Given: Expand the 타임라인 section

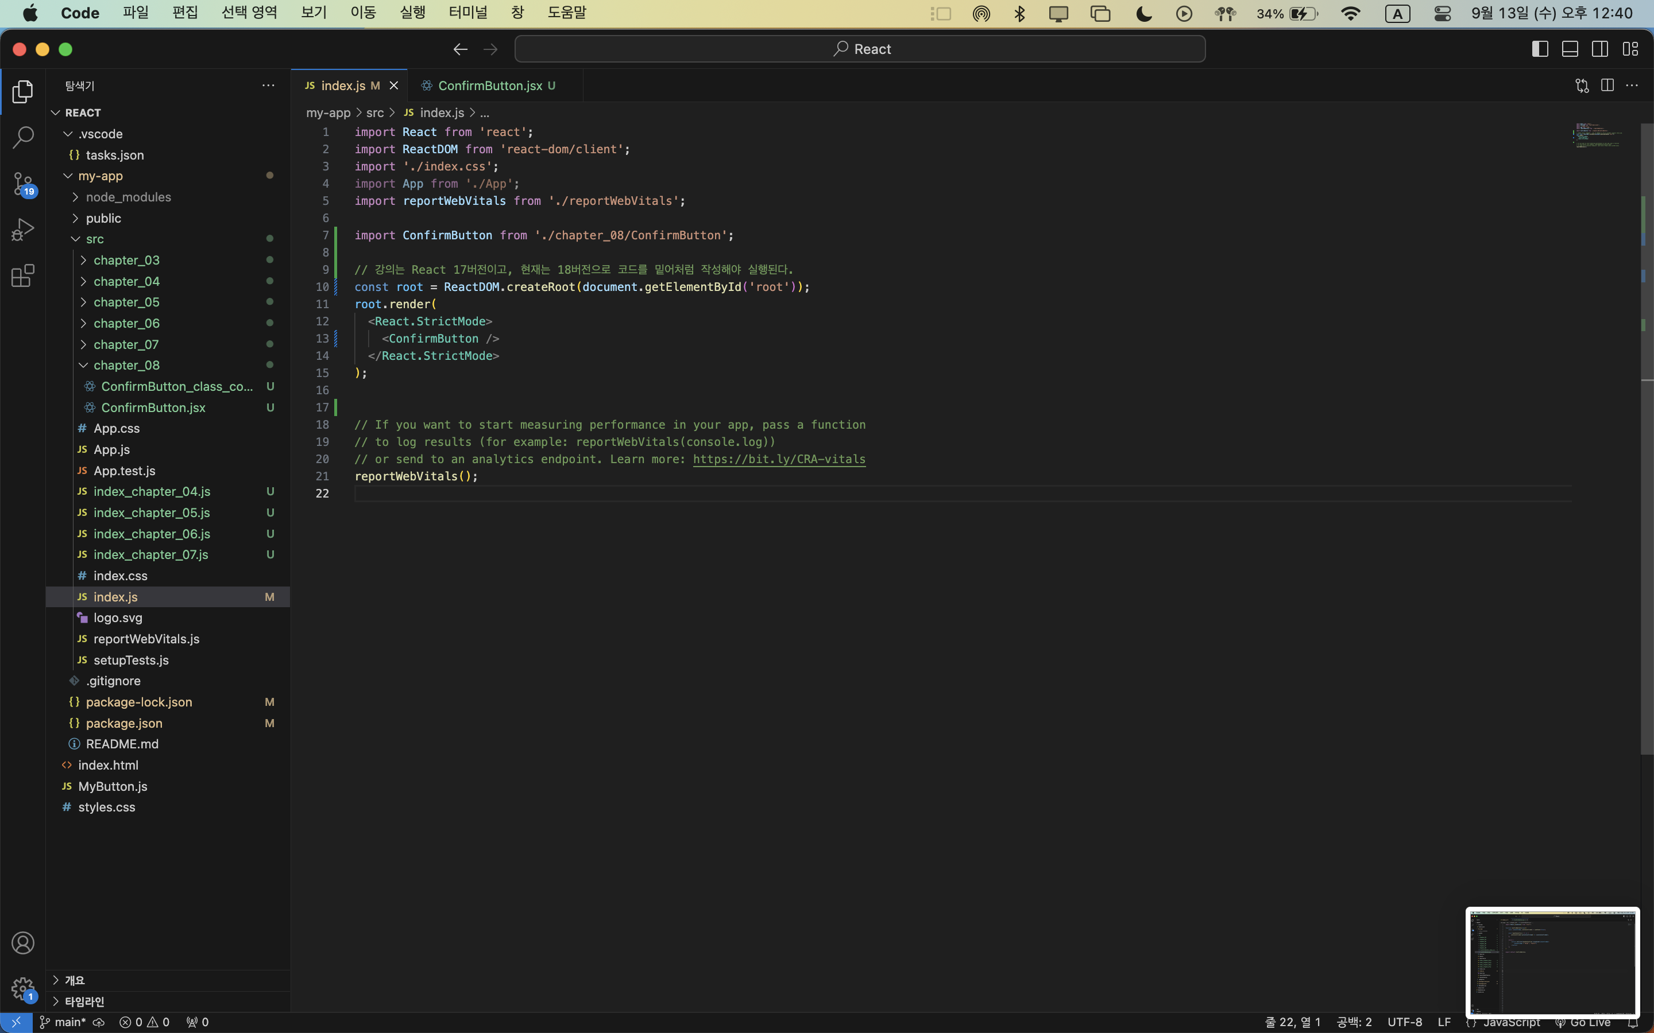Looking at the screenshot, I should click(84, 1001).
